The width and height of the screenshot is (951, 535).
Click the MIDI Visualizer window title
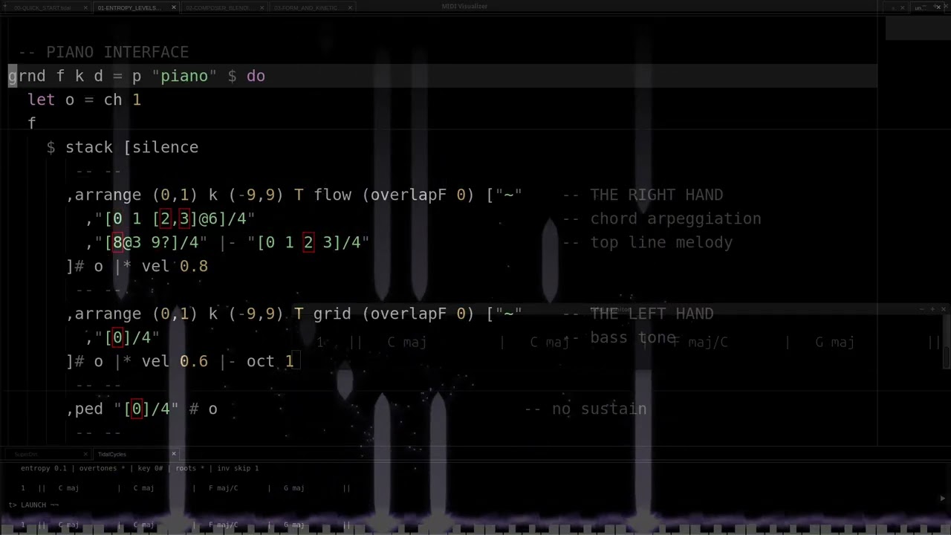[464, 7]
